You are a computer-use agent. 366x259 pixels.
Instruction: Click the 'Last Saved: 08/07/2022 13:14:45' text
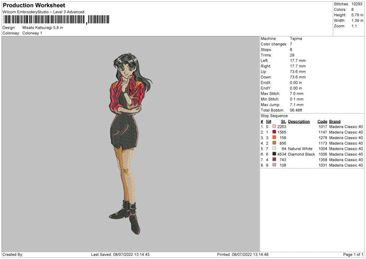point(120,255)
